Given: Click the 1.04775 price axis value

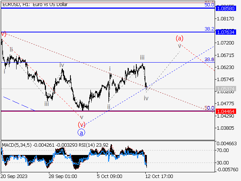Looking at the screenshot, I should (225, 103).
